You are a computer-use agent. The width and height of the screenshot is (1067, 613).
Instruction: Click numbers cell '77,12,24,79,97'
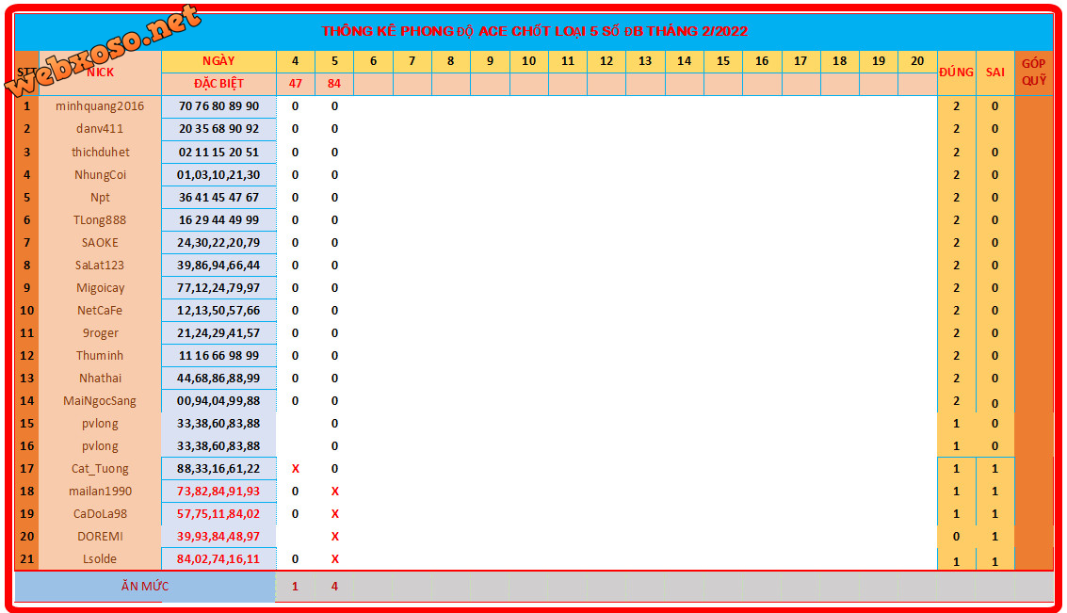click(x=218, y=288)
